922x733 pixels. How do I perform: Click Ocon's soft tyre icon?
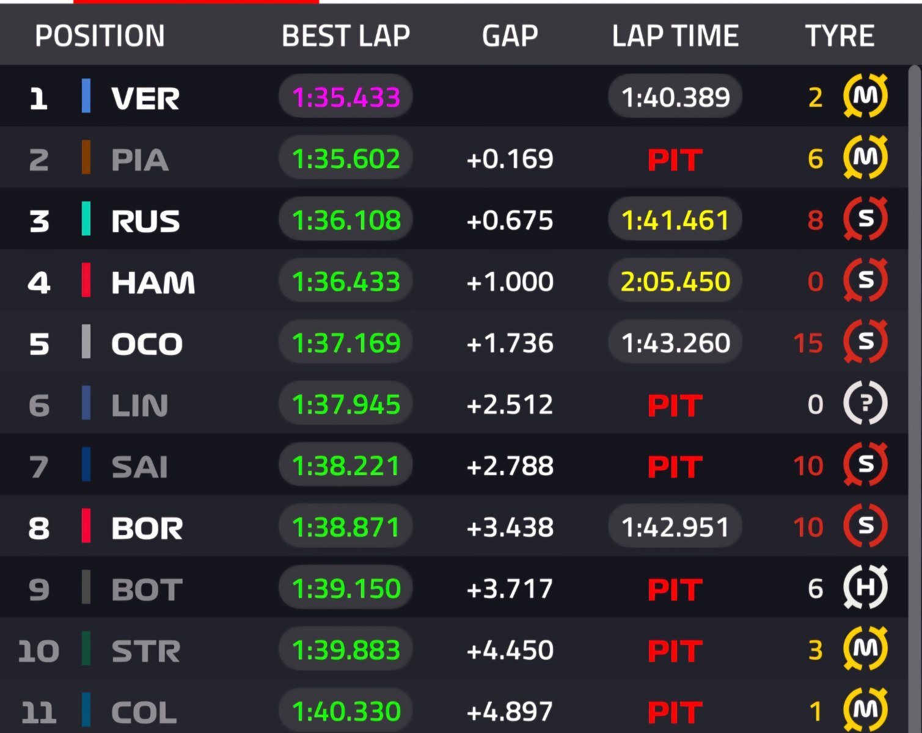pyautogui.click(x=865, y=341)
